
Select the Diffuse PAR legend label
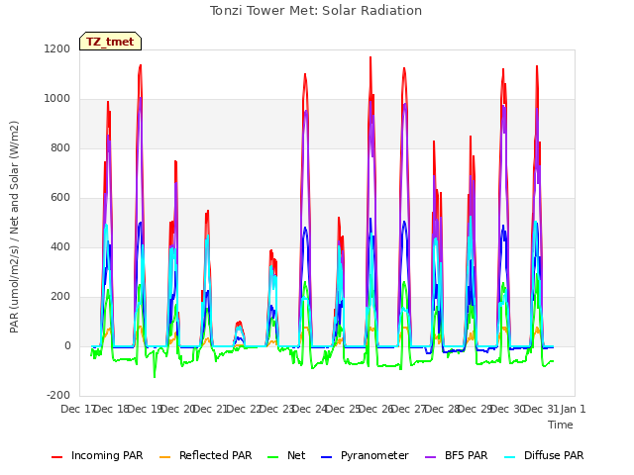[554, 455]
